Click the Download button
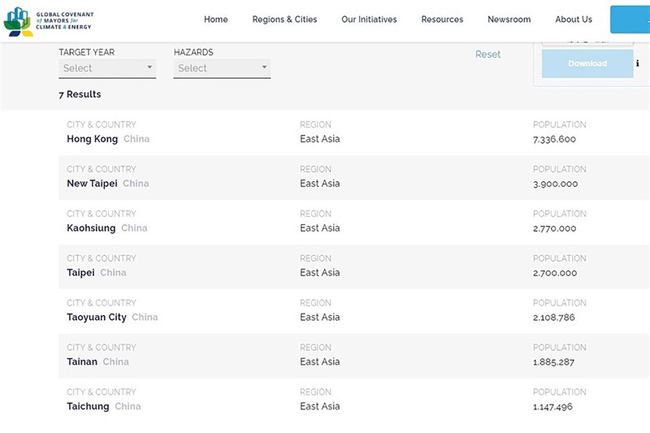 [587, 63]
